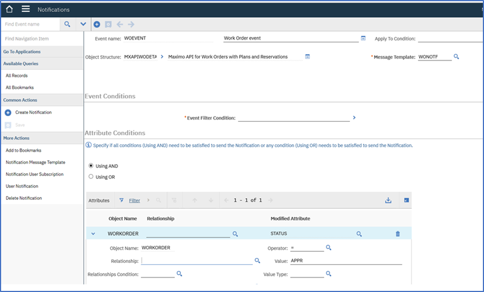Screen dimensions: 484x292
Task: Select All Records query
Action: (x=17, y=75)
